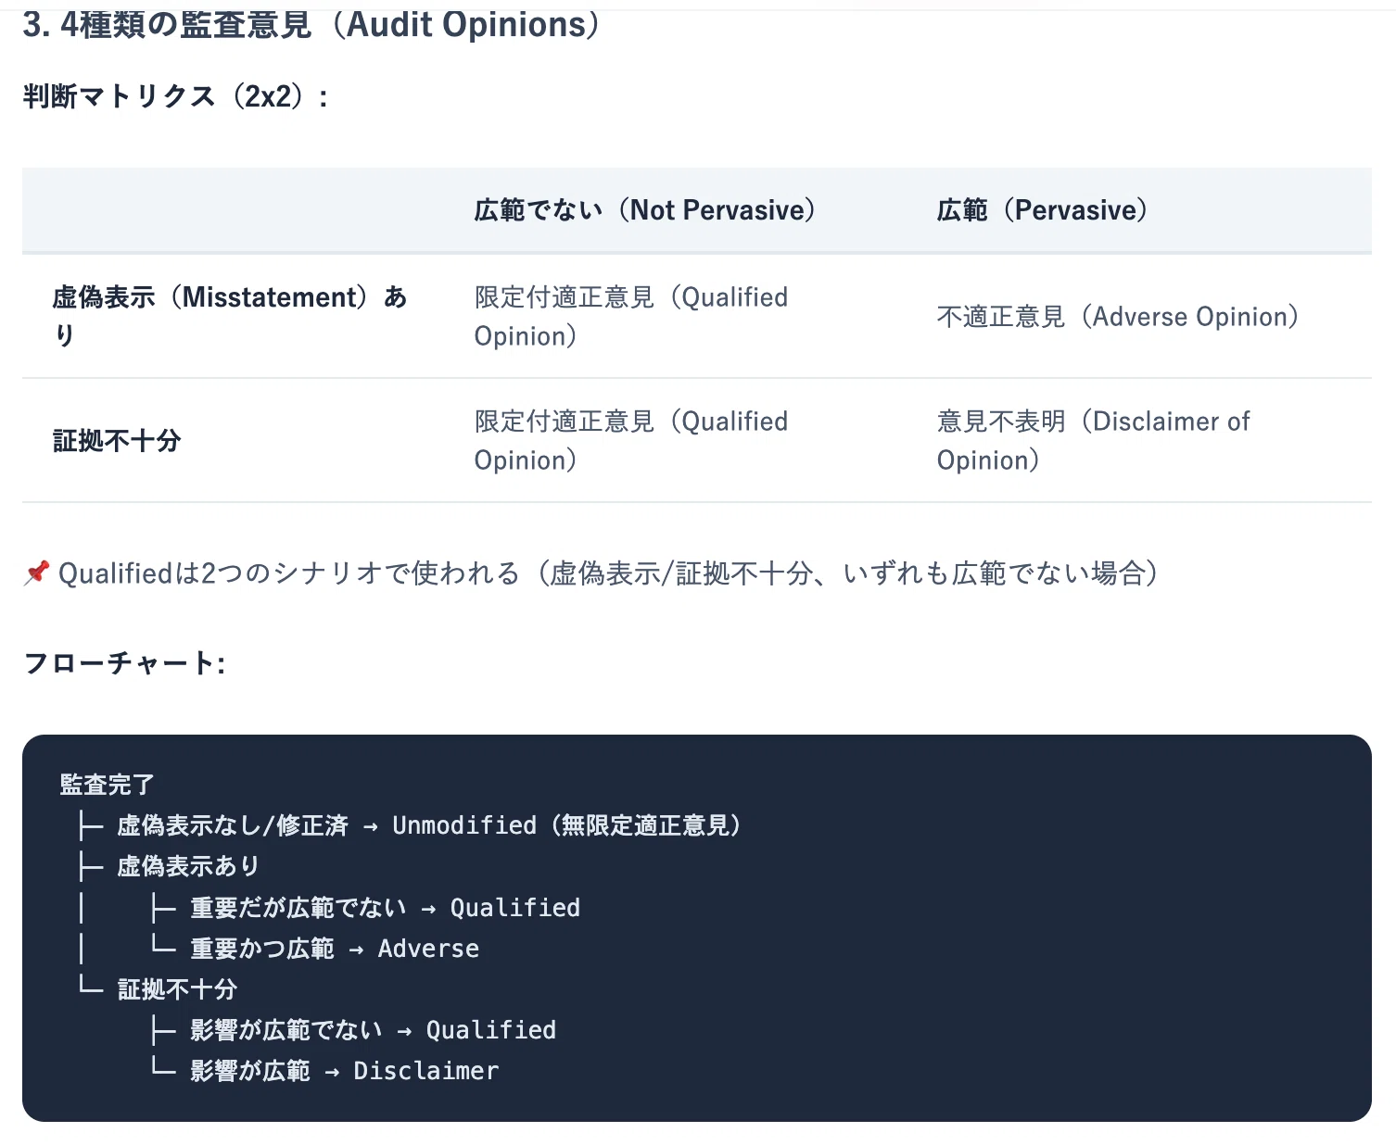1396x1145 pixels.
Task: Select the "広範 (Pervasive)" column header
Action: click(x=1042, y=210)
